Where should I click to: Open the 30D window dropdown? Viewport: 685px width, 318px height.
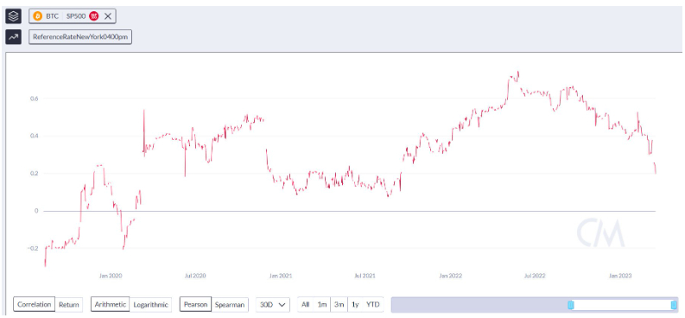(273, 304)
